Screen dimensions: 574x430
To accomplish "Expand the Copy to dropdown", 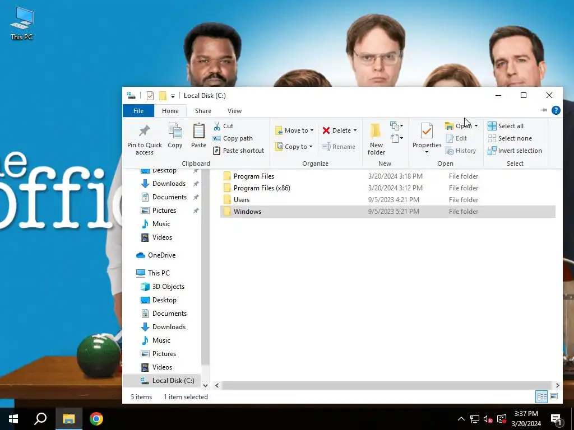I will pos(311,147).
